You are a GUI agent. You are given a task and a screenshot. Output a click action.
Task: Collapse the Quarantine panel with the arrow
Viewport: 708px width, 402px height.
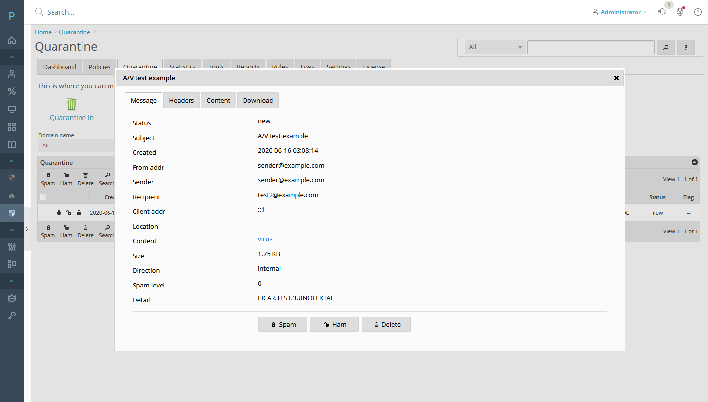click(x=694, y=162)
